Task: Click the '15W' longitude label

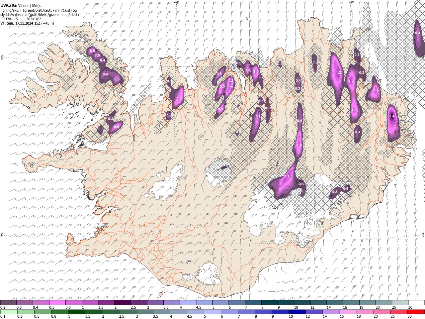Action: pyautogui.click(x=351, y=2)
